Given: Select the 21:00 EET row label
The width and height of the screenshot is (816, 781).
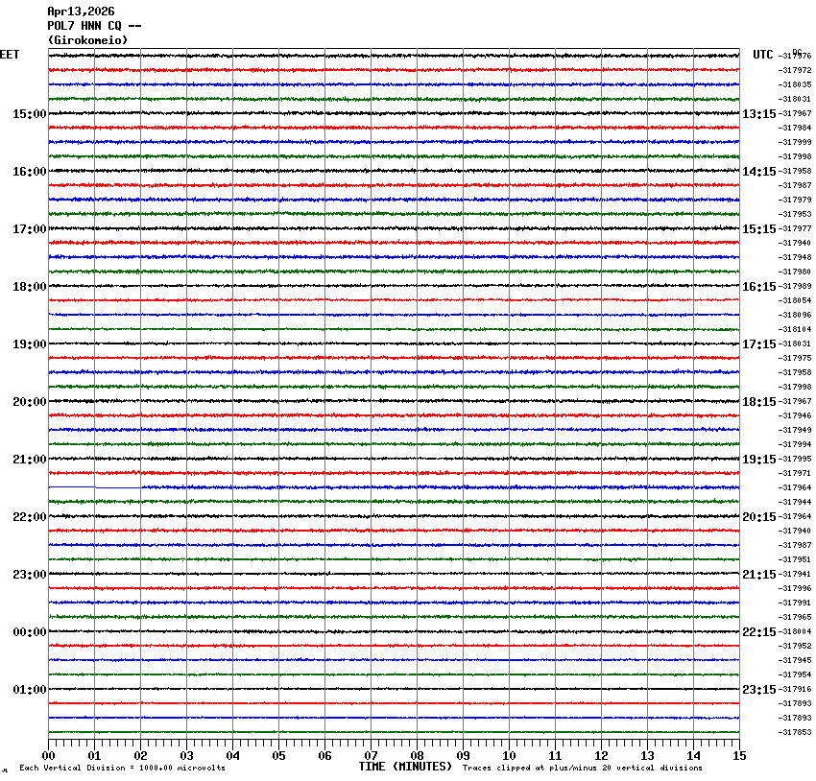Looking at the screenshot, I should (29, 460).
